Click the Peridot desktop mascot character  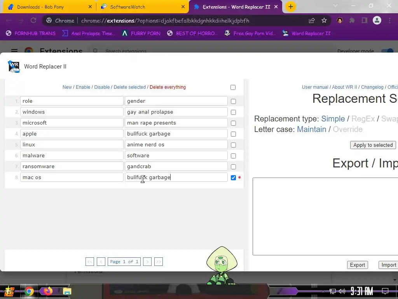tap(222, 266)
